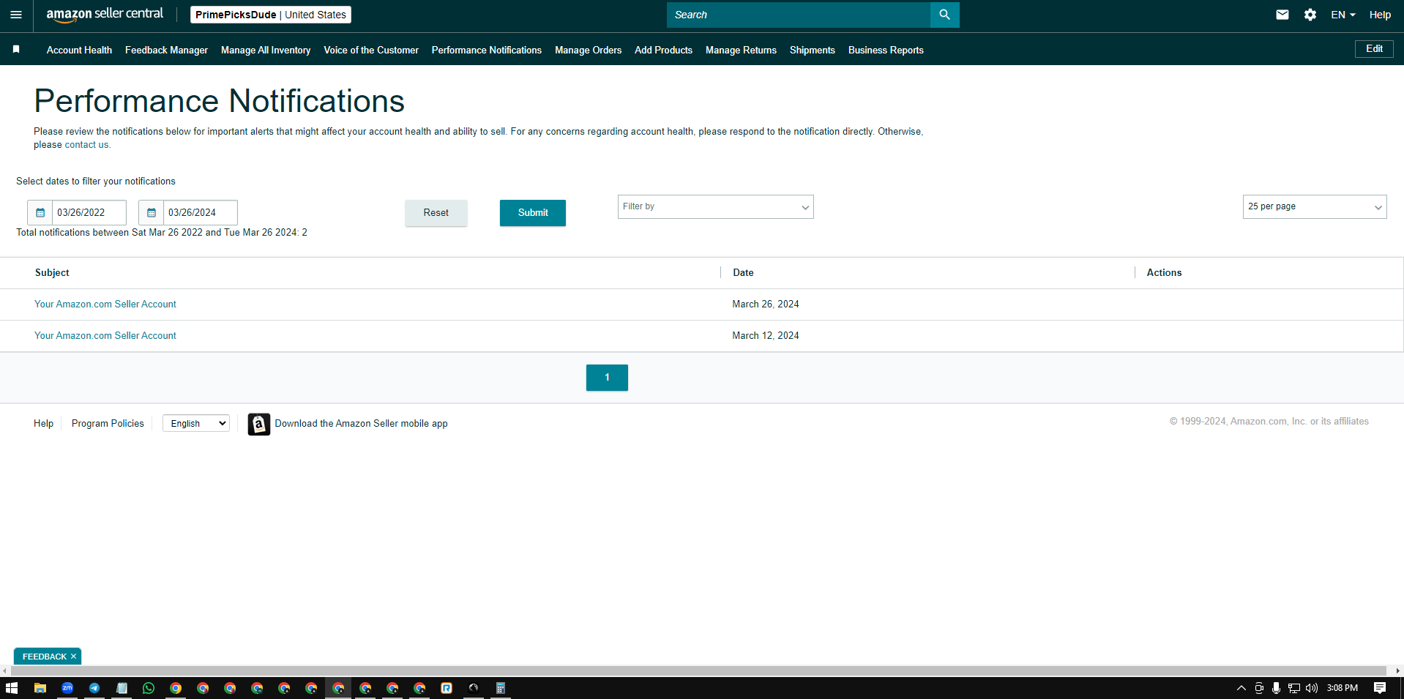
Task: Select the Shipments menu item
Action: click(812, 50)
